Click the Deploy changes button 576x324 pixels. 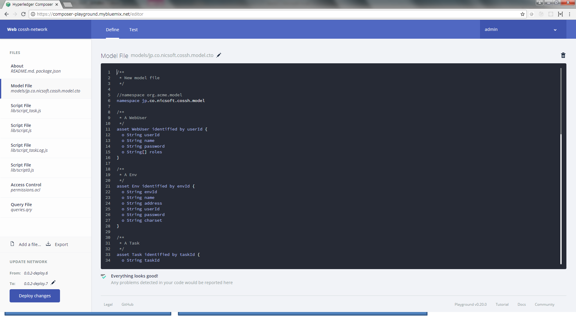34,296
